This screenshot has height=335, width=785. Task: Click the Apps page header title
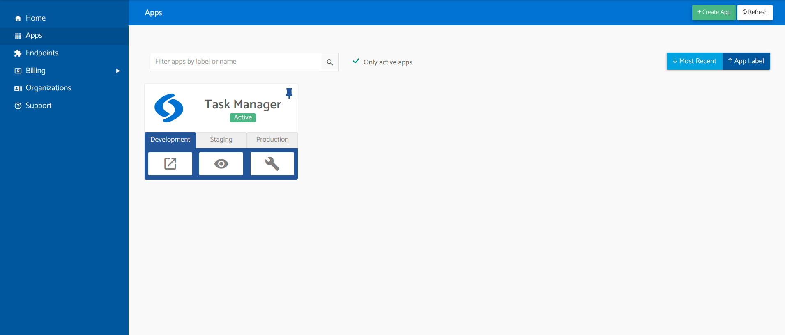[154, 13]
